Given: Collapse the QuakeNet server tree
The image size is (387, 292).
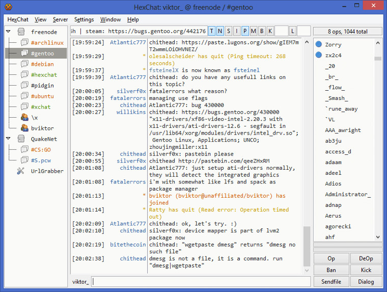Looking at the screenshot, I should coord(9,139).
